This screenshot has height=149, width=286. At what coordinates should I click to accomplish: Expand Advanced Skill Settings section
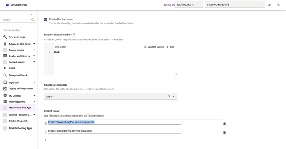pos(34,44)
